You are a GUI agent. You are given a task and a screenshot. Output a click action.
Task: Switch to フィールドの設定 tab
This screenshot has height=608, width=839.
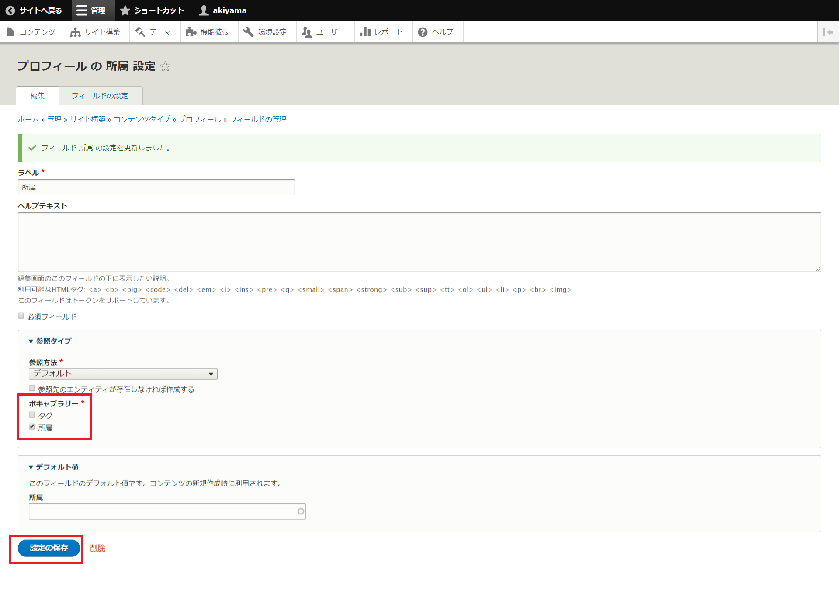pyautogui.click(x=100, y=96)
